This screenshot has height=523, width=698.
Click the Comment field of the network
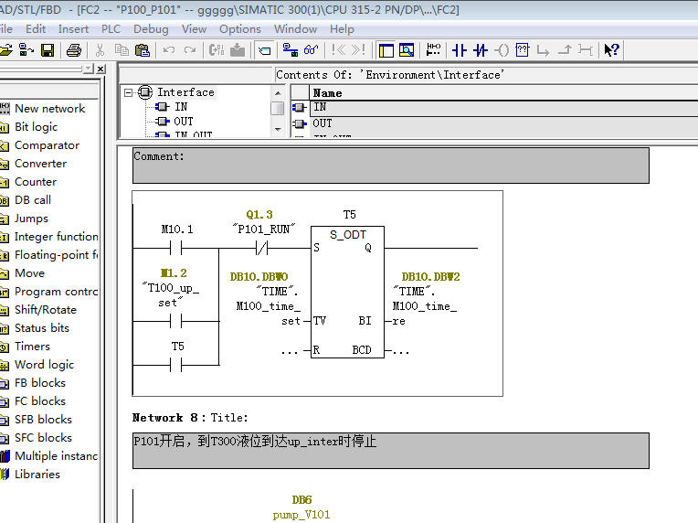[391, 165]
